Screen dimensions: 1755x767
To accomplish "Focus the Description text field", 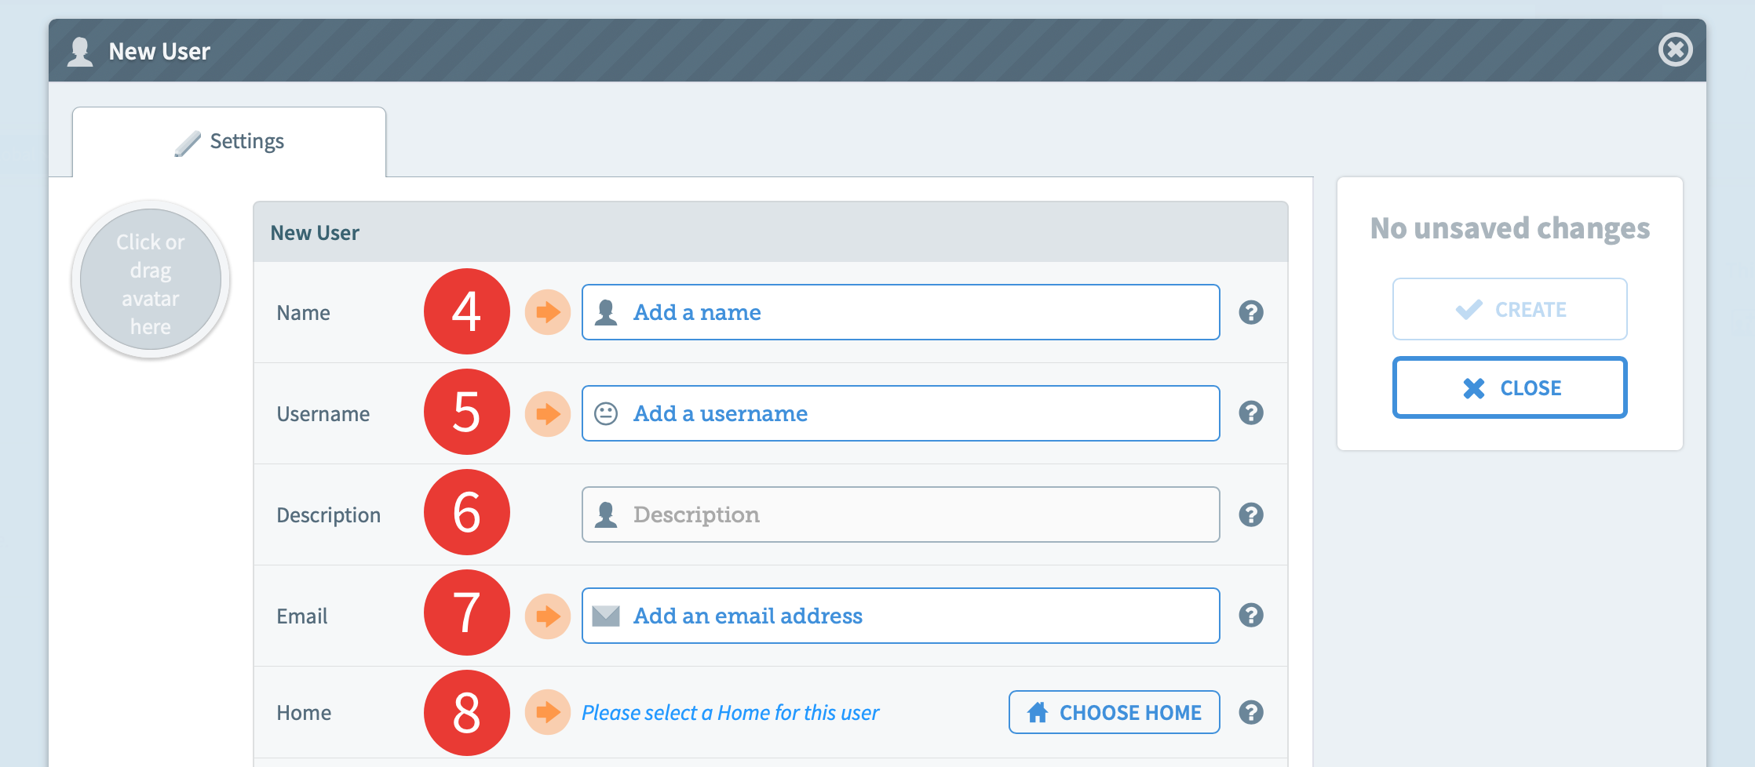I will (x=900, y=514).
